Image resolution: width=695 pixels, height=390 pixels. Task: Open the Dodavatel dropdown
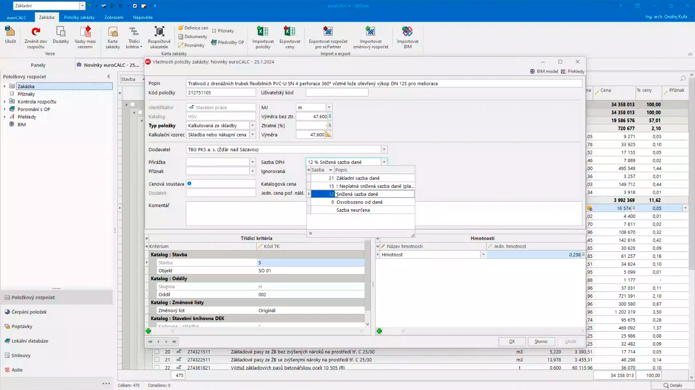(x=384, y=149)
